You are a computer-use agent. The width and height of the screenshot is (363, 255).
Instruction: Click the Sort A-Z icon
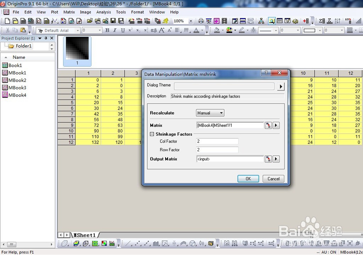[338, 21]
